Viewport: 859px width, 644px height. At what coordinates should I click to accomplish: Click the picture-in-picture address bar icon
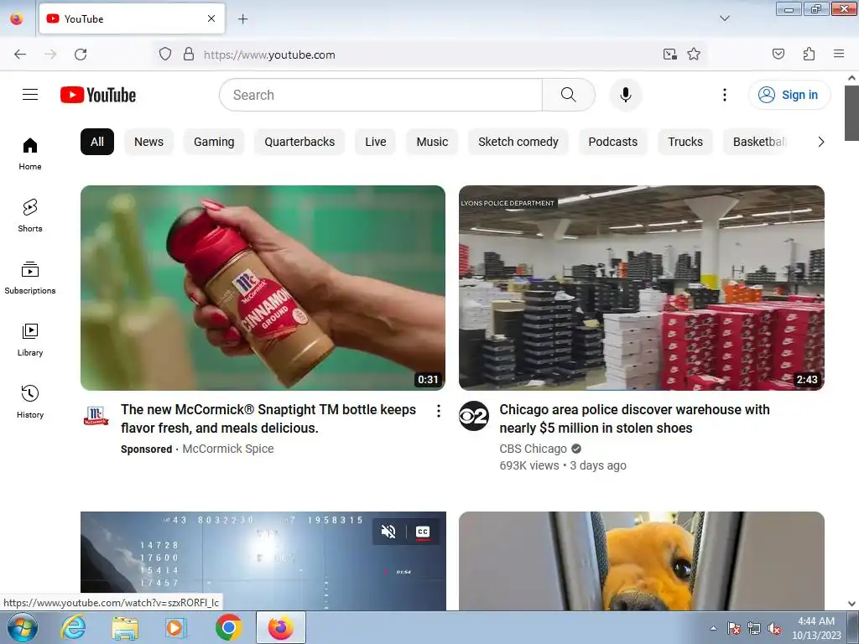669,55
